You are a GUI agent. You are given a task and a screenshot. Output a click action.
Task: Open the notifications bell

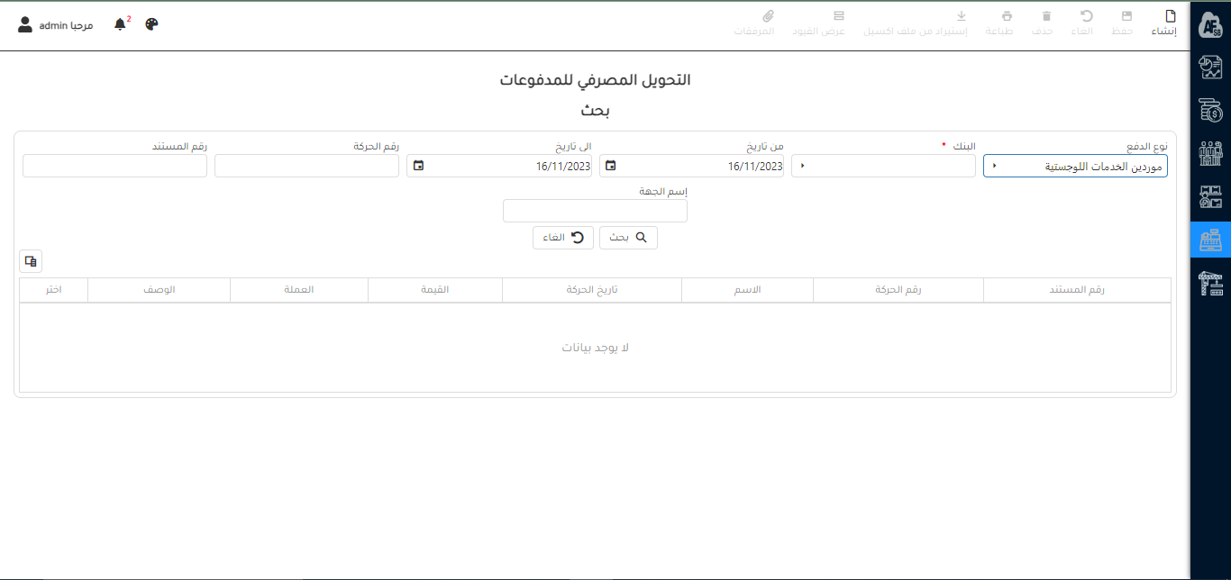tap(120, 24)
